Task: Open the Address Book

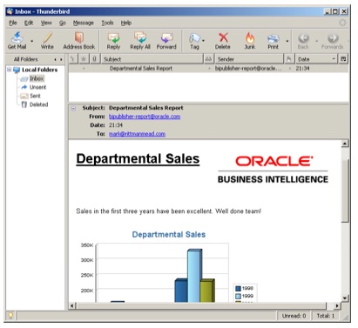Action: [x=79, y=41]
